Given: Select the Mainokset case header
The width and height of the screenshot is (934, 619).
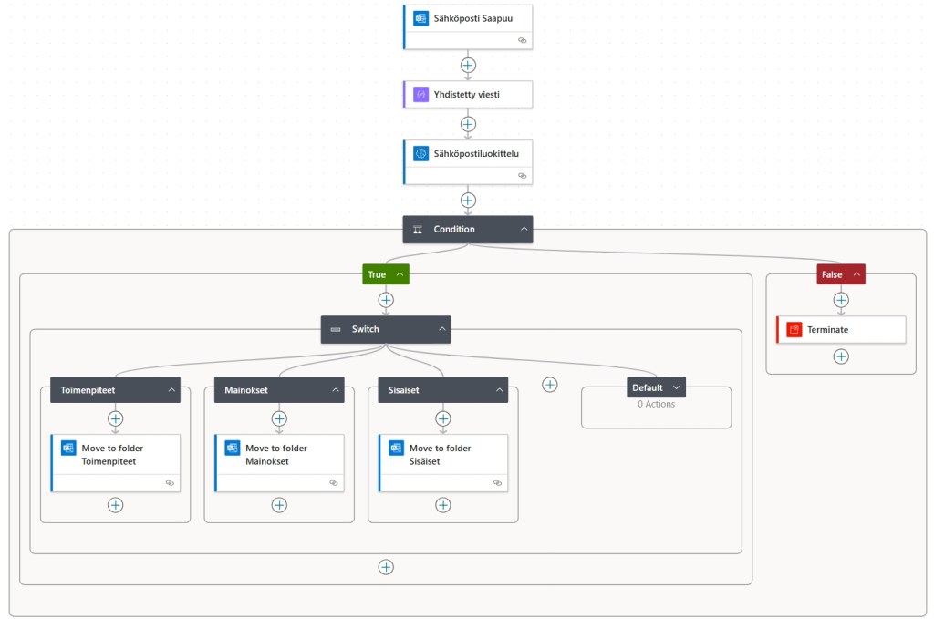Looking at the screenshot, I should tap(265, 390).
